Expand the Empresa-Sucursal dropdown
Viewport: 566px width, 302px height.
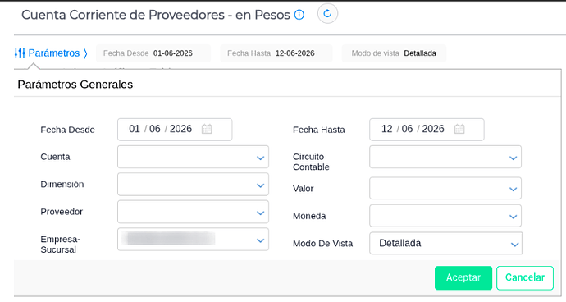(x=193, y=239)
